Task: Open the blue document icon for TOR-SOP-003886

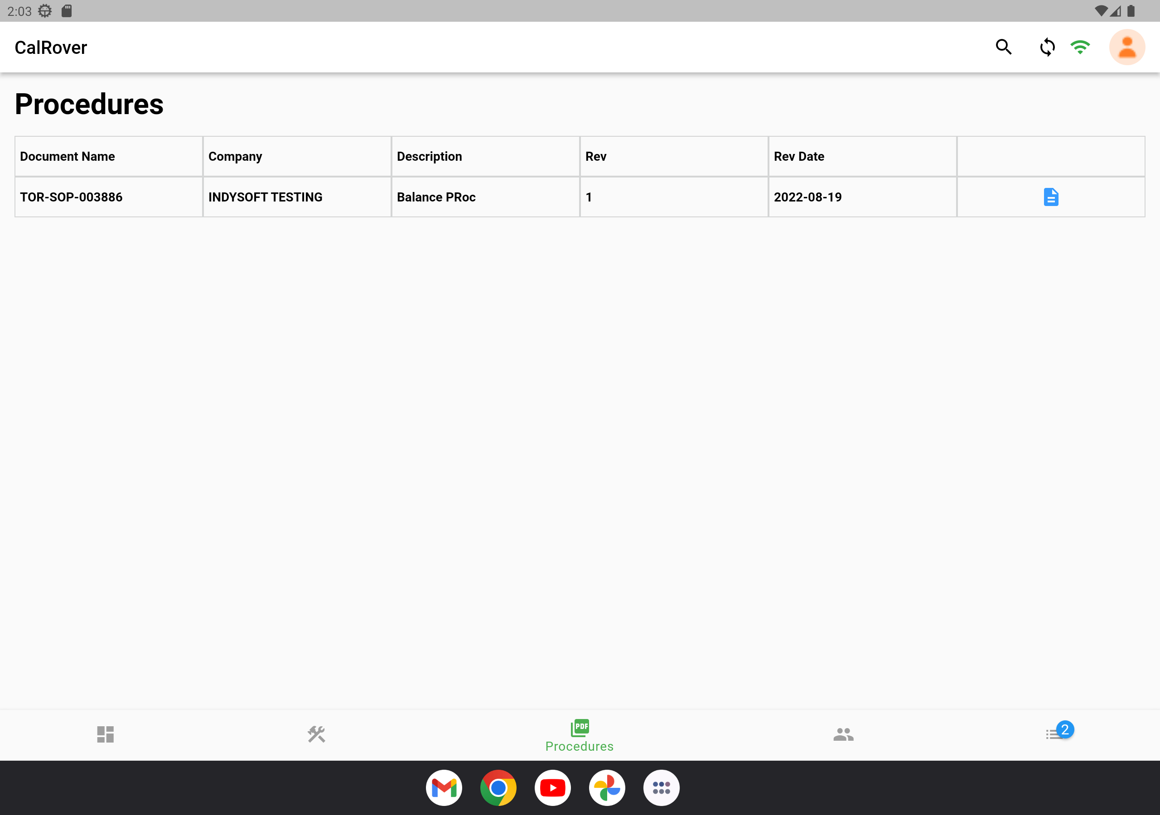Action: click(x=1051, y=197)
